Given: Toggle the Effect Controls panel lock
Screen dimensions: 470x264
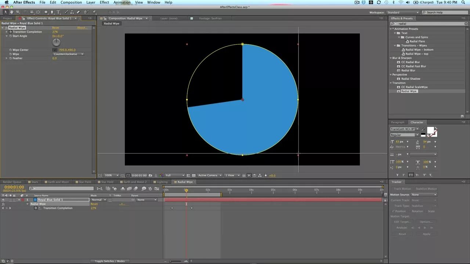Looking at the screenshot, I should [x=24, y=18].
